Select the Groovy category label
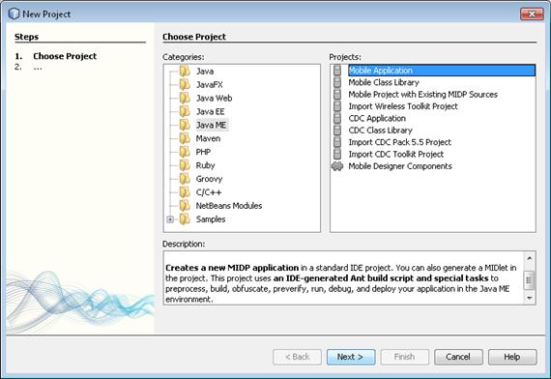 pyautogui.click(x=209, y=179)
